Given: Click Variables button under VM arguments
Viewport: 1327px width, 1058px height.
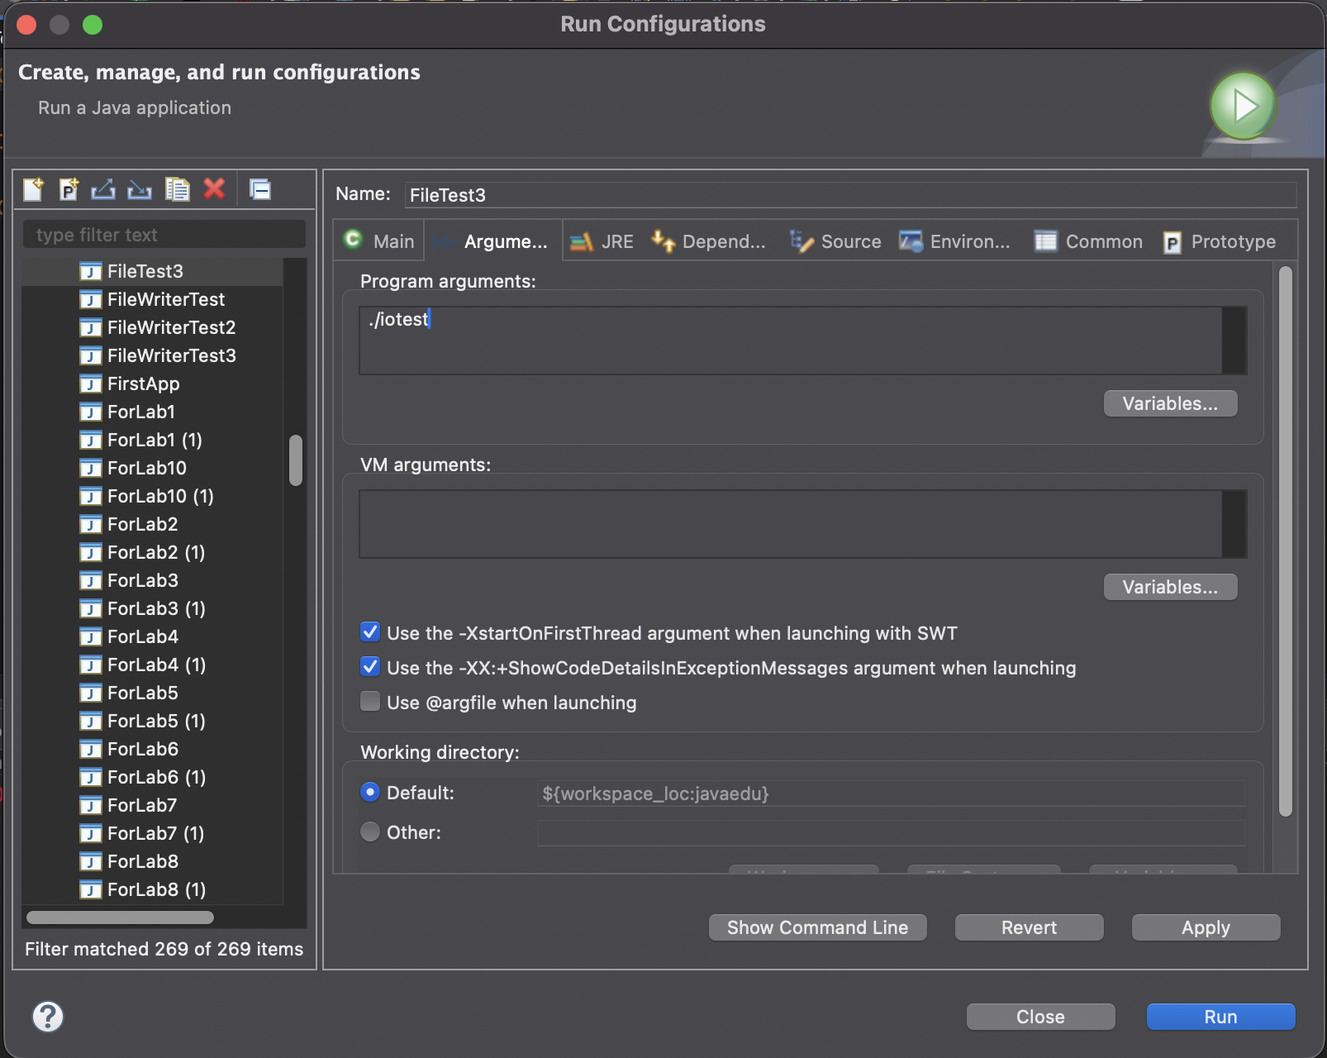Looking at the screenshot, I should point(1170,587).
